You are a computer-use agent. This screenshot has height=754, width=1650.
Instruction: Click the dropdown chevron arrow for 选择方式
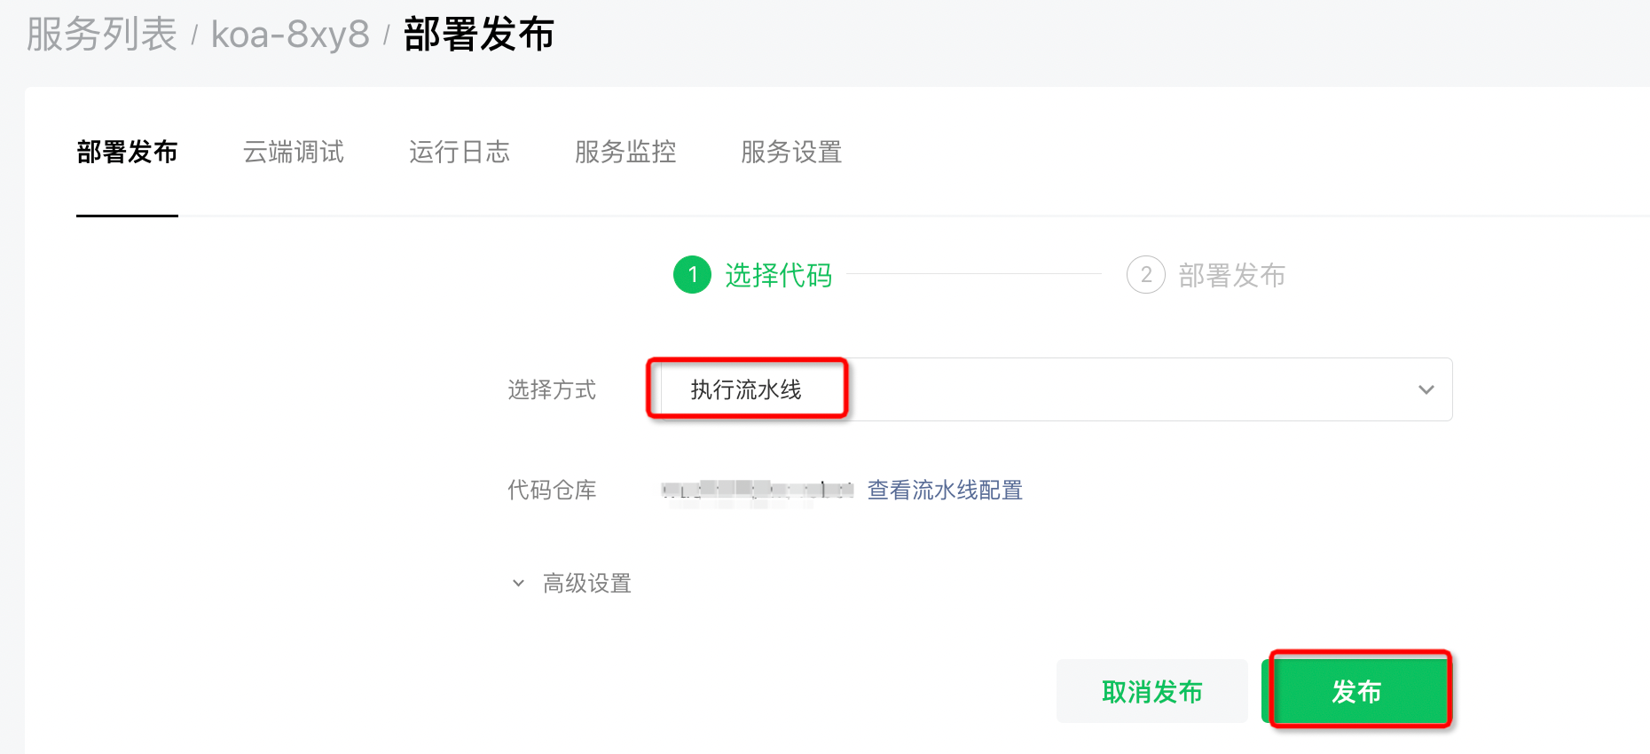[1426, 389]
